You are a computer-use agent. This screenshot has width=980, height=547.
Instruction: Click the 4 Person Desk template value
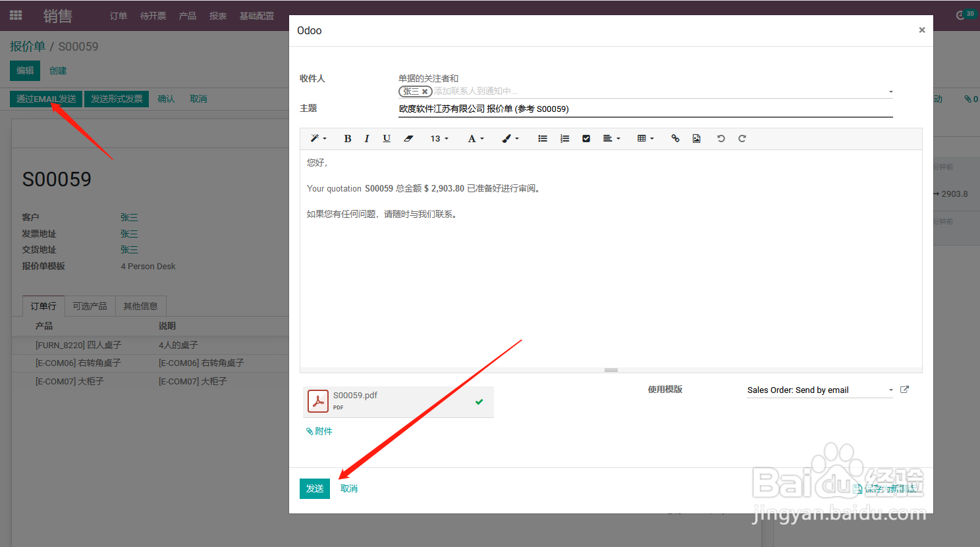(148, 267)
